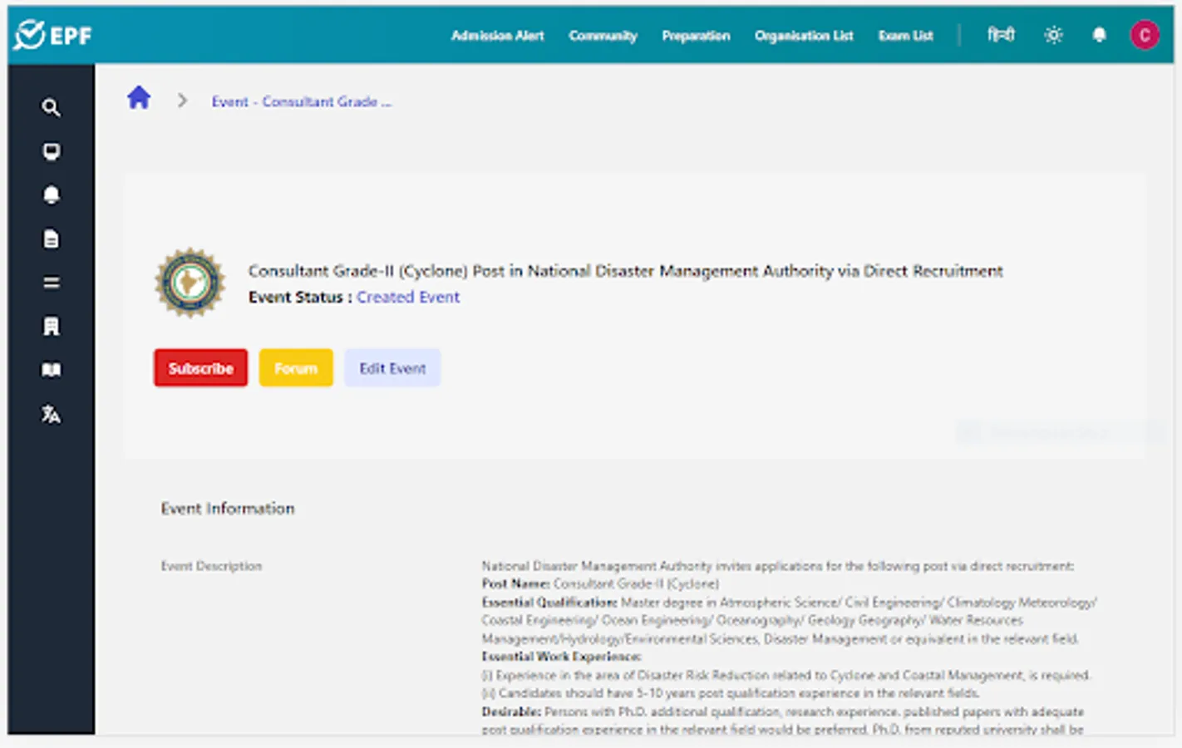The width and height of the screenshot is (1182, 748).
Task: Click the breadcrumb chevron separator arrow
Action: [x=182, y=101]
